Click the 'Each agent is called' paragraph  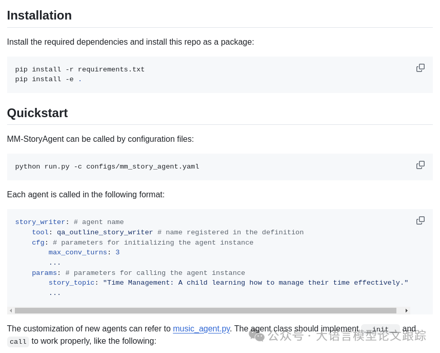point(86,195)
